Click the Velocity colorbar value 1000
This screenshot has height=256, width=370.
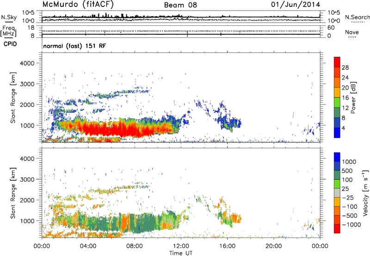pyautogui.click(x=349, y=162)
